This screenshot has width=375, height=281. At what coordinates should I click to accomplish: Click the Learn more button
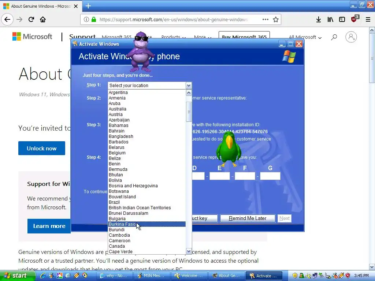(x=49, y=226)
